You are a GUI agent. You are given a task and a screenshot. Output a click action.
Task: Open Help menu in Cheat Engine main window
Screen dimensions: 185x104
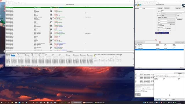[x=158, y=3]
